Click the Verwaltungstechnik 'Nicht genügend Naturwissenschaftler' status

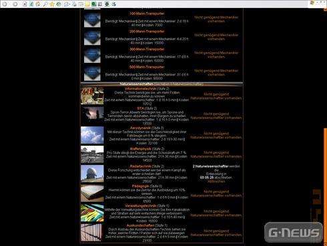click(x=216, y=213)
